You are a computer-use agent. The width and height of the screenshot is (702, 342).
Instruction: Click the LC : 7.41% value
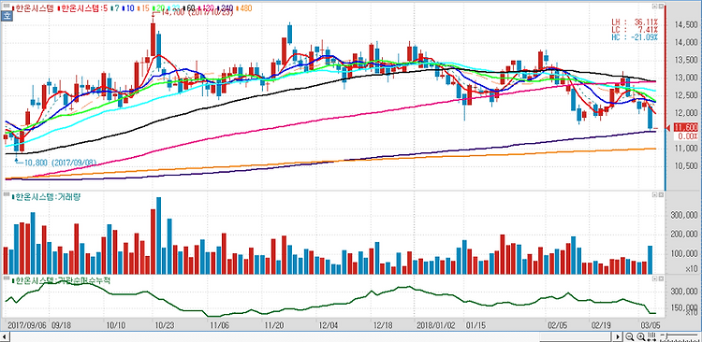(x=635, y=30)
